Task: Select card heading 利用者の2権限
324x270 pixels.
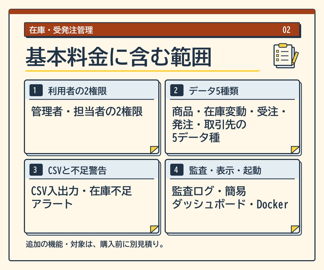Action: [77, 91]
